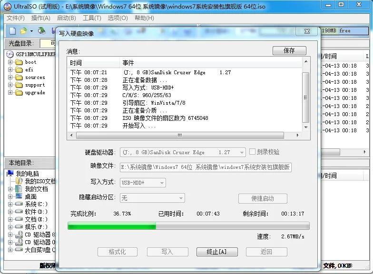Click the 便捷启动 button
The image size is (373, 274).
point(263,198)
